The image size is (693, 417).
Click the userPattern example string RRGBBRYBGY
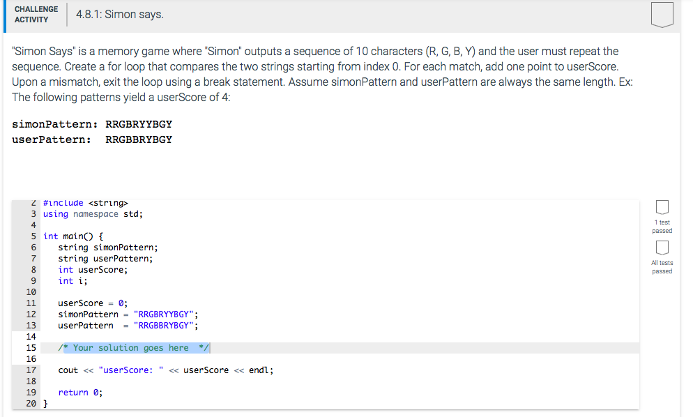pos(138,139)
